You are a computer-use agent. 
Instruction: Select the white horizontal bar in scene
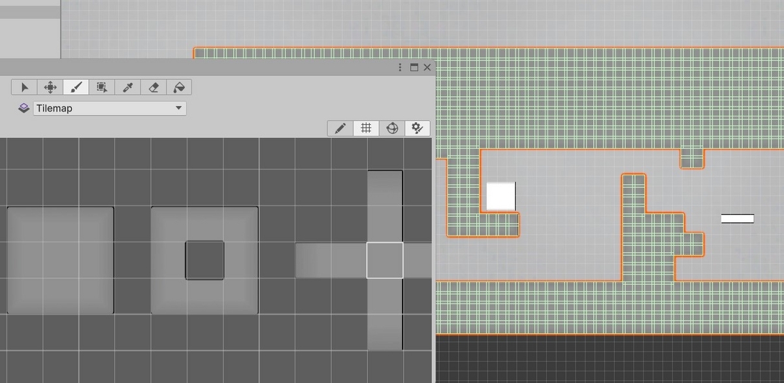click(x=738, y=218)
